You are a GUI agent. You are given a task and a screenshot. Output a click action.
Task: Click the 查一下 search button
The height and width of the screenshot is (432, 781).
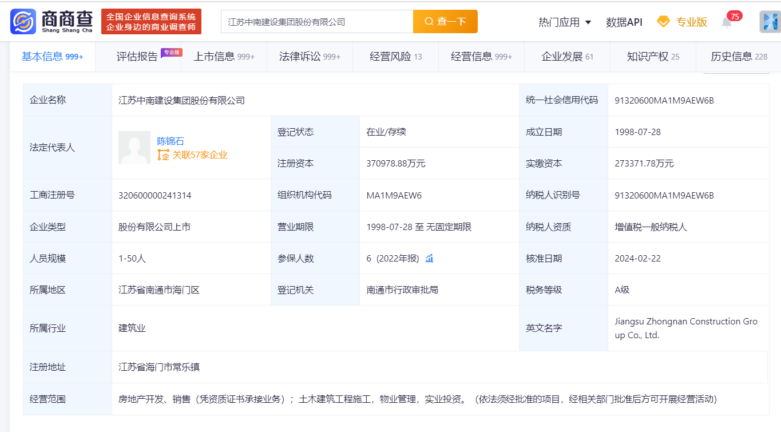point(445,21)
